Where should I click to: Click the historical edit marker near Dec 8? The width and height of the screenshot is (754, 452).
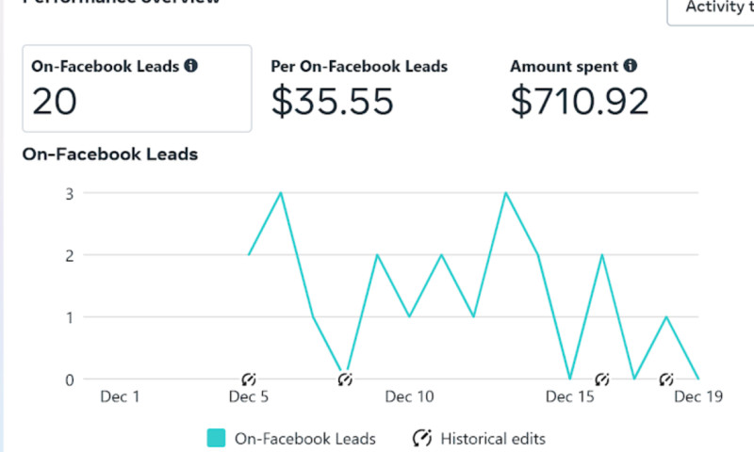click(345, 379)
